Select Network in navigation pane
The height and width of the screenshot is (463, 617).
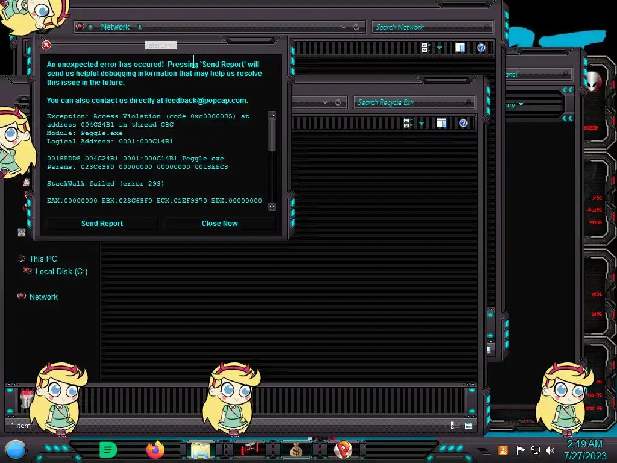click(x=43, y=297)
